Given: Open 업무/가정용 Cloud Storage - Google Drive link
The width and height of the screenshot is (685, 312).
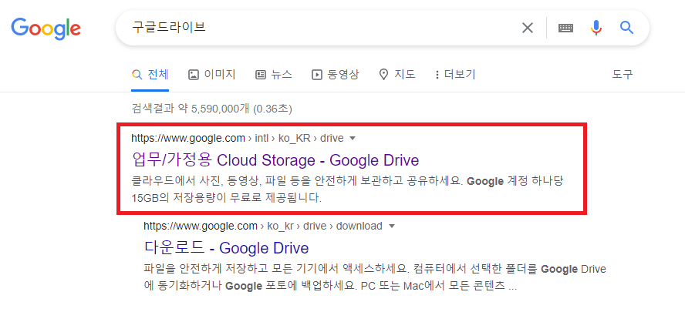Looking at the screenshot, I should (x=275, y=160).
